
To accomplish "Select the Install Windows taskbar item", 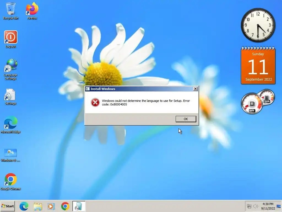I will tap(79, 206).
